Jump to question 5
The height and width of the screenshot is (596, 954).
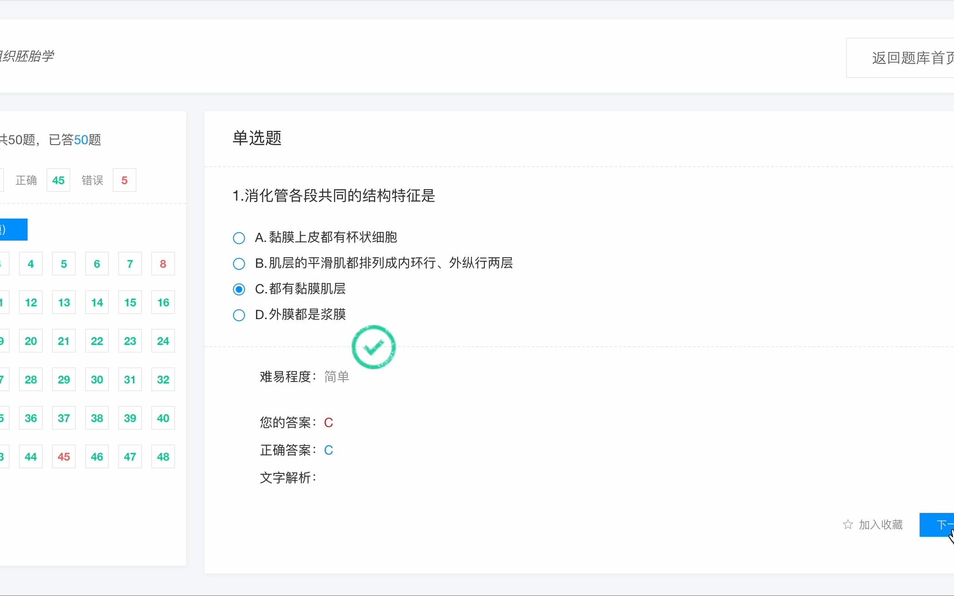tap(64, 264)
